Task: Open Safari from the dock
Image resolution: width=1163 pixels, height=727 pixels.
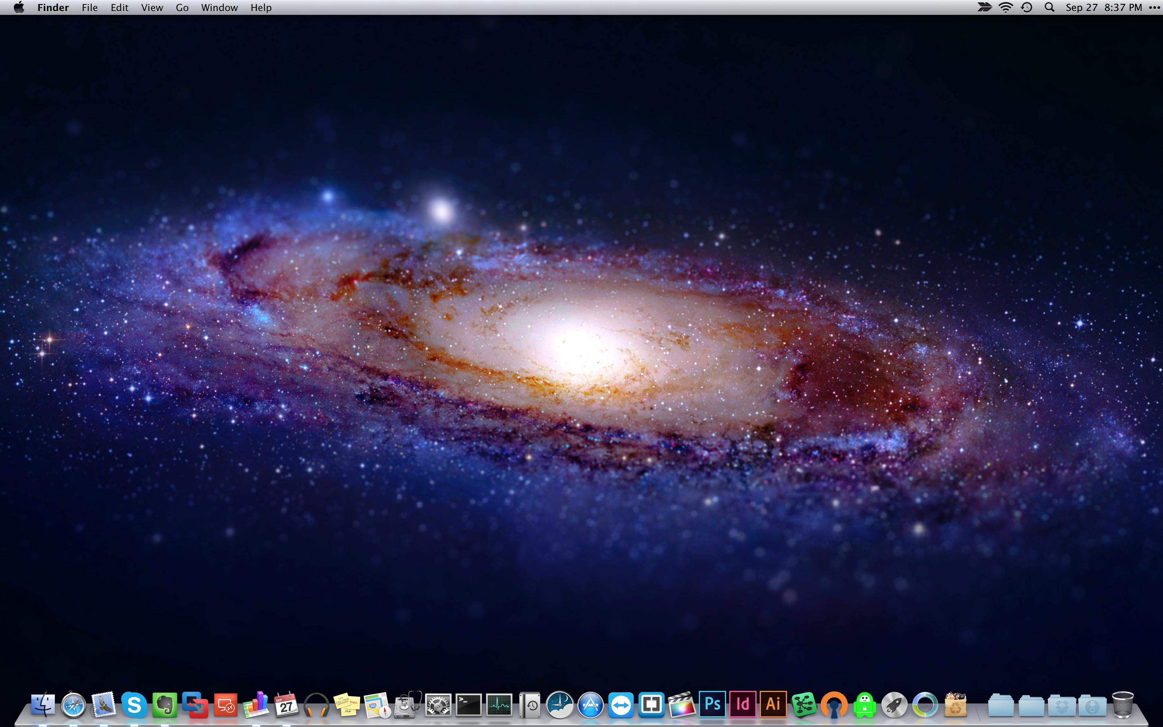Action: pos(73,705)
